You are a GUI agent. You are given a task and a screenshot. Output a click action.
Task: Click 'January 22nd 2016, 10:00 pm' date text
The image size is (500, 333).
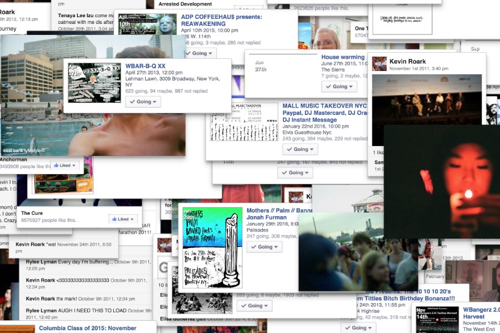[x=316, y=126]
